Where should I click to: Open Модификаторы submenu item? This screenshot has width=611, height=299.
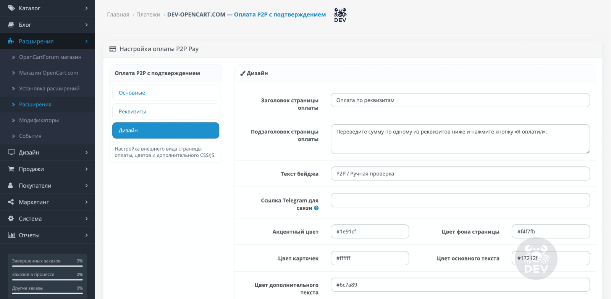(x=47, y=120)
